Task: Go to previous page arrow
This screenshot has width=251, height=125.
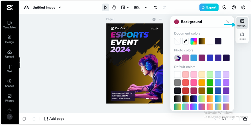Action: (x=215, y=118)
